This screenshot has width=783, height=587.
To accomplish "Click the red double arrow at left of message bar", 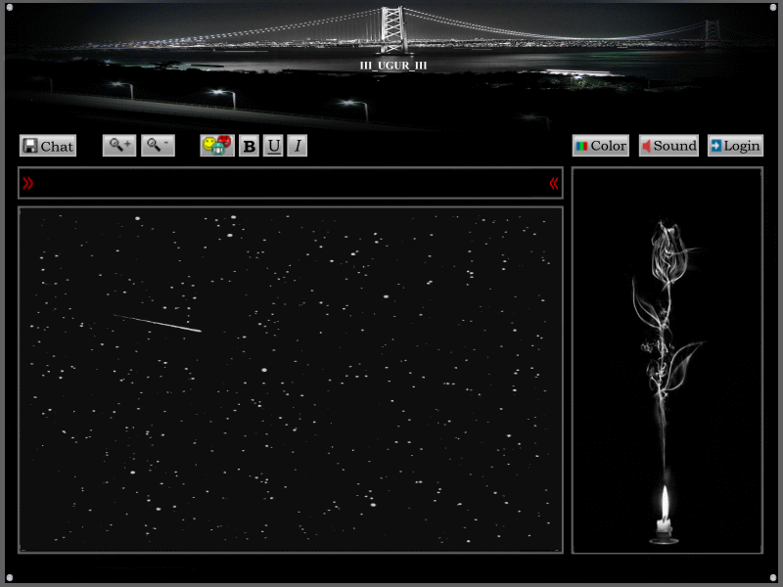I will click(x=27, y=183).
